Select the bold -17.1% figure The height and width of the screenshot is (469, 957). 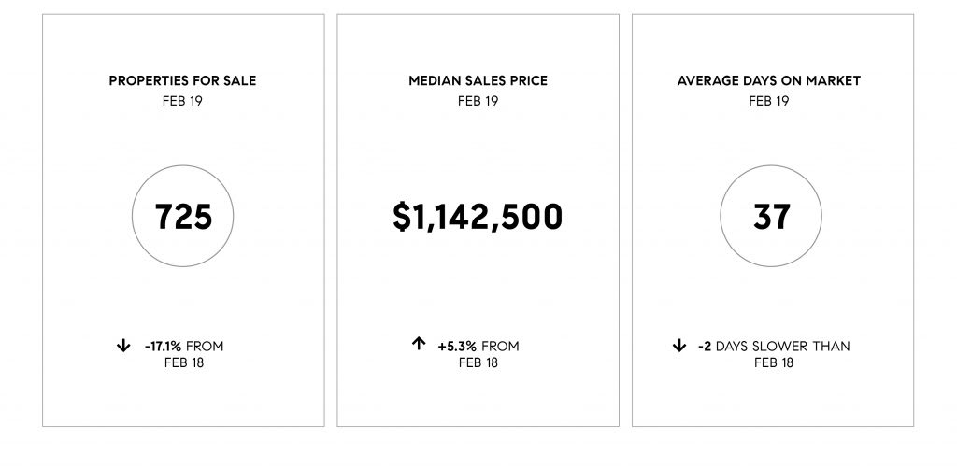pos(164,347)
